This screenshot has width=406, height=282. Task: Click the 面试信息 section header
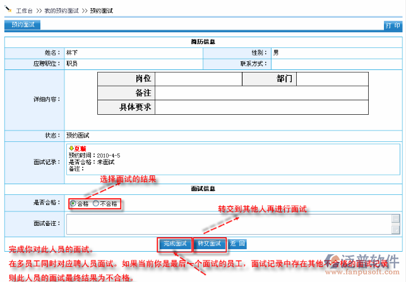pos(203,189)
